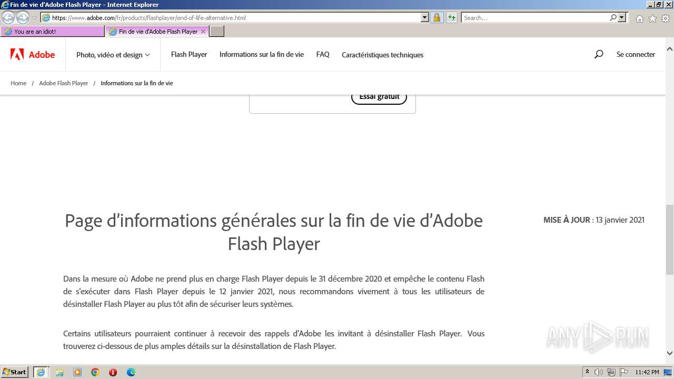Click 'MISE À JOUR : 13 janvier 2021' text

594,220
